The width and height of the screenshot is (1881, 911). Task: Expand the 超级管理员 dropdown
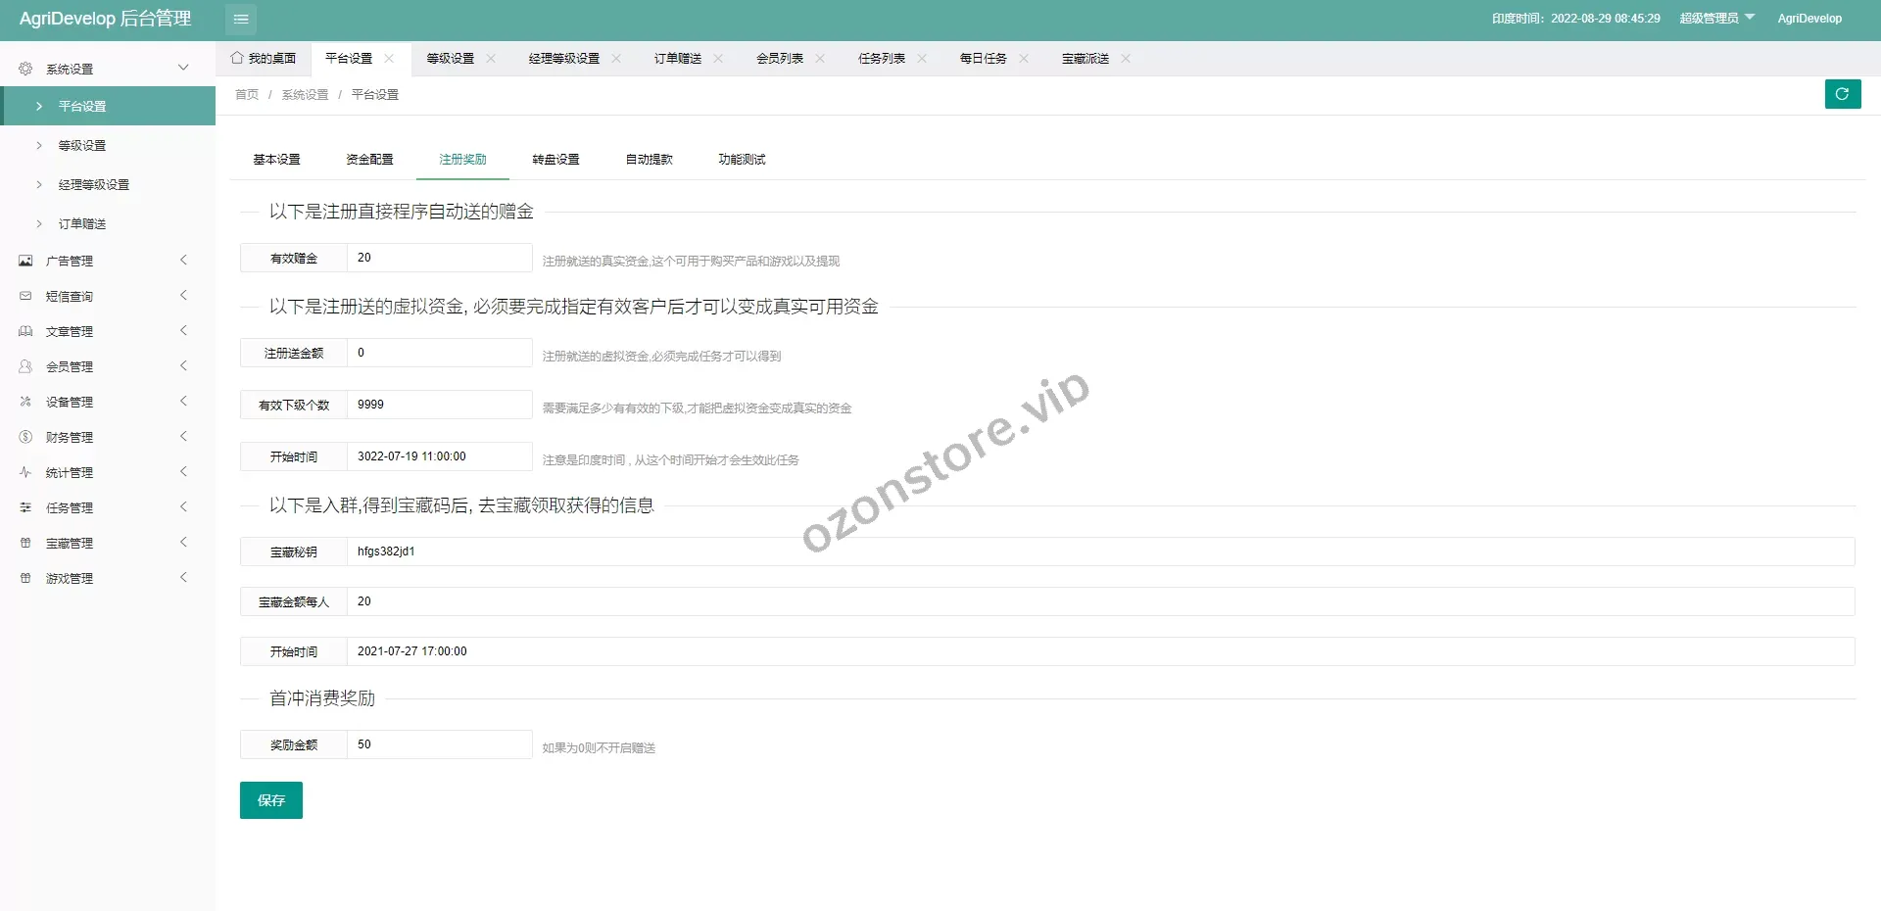tap(1716, 19)
